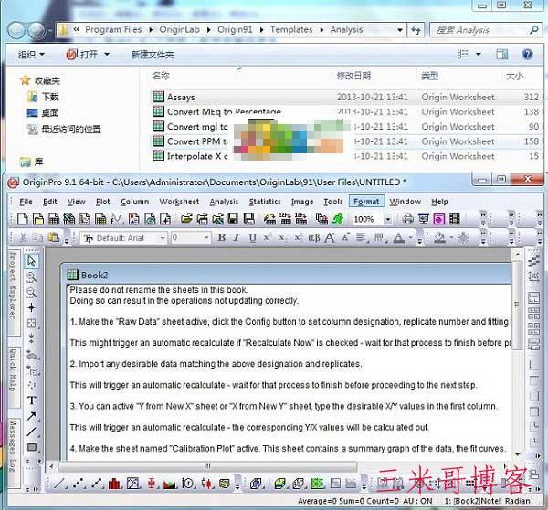Toggle Subscript formatting
The width and height of the screenshot is (548, 510).
(281, 238)
